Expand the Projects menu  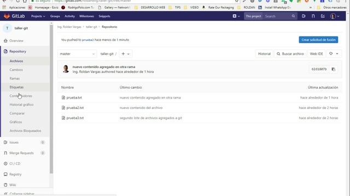click(x=38, y=16)
